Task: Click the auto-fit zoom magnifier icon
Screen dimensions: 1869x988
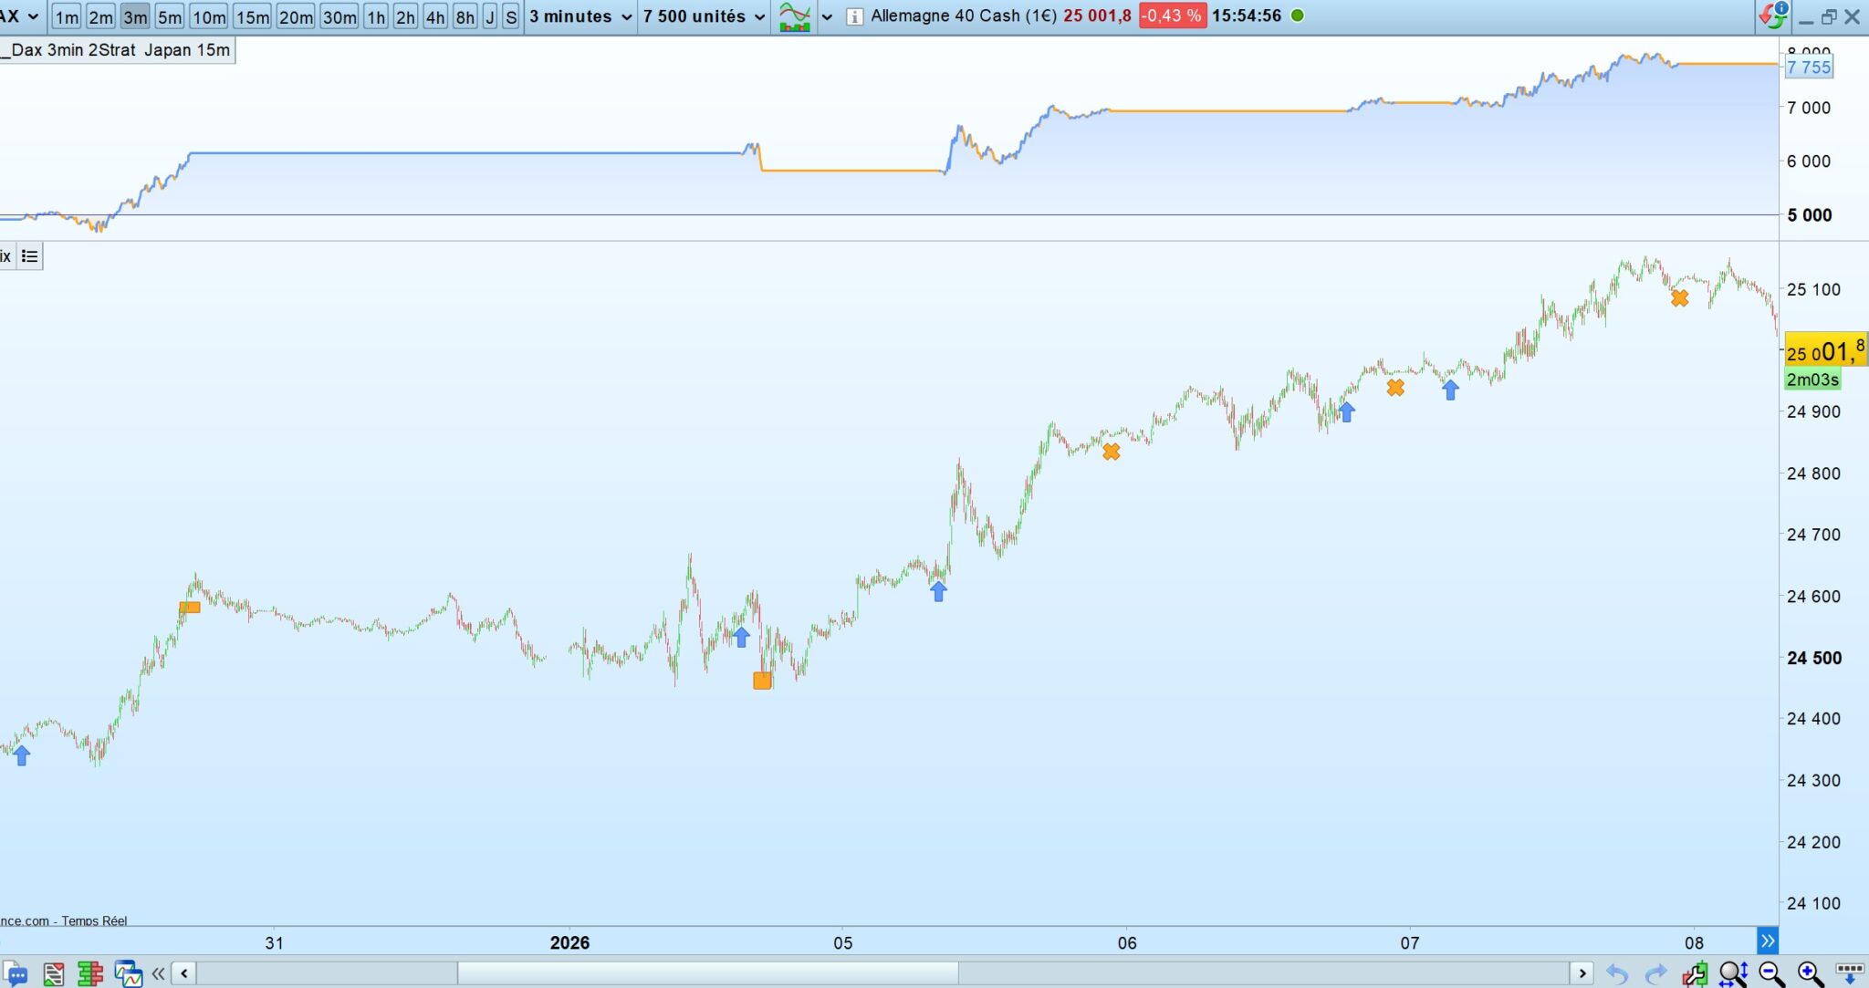Action: 1733,973
